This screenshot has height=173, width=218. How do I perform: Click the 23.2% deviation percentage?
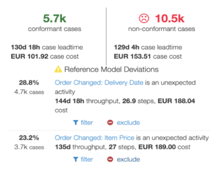pyautogui.click(x=29, y=138)
